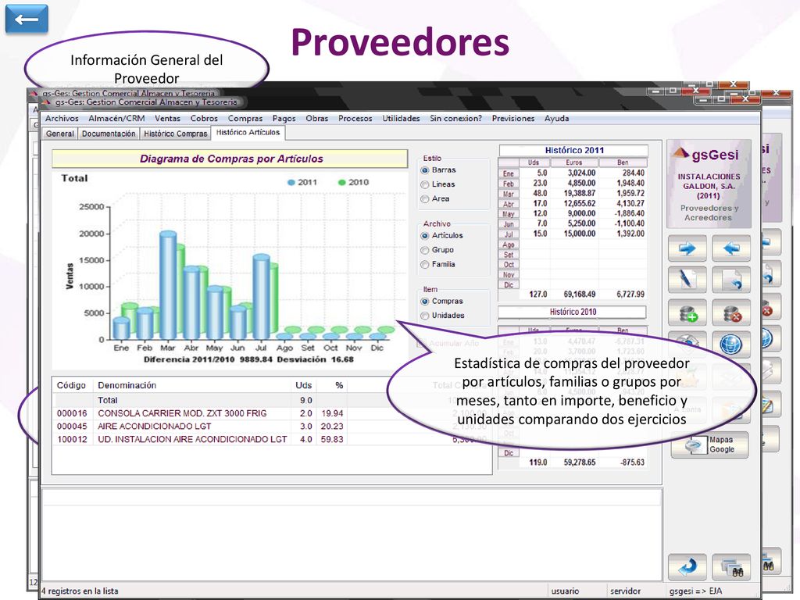Click the Histórico 2011 header
Image resolution: width=800 pixels, height=600 pixels.
pyautogui.click(x=573, y=151)
